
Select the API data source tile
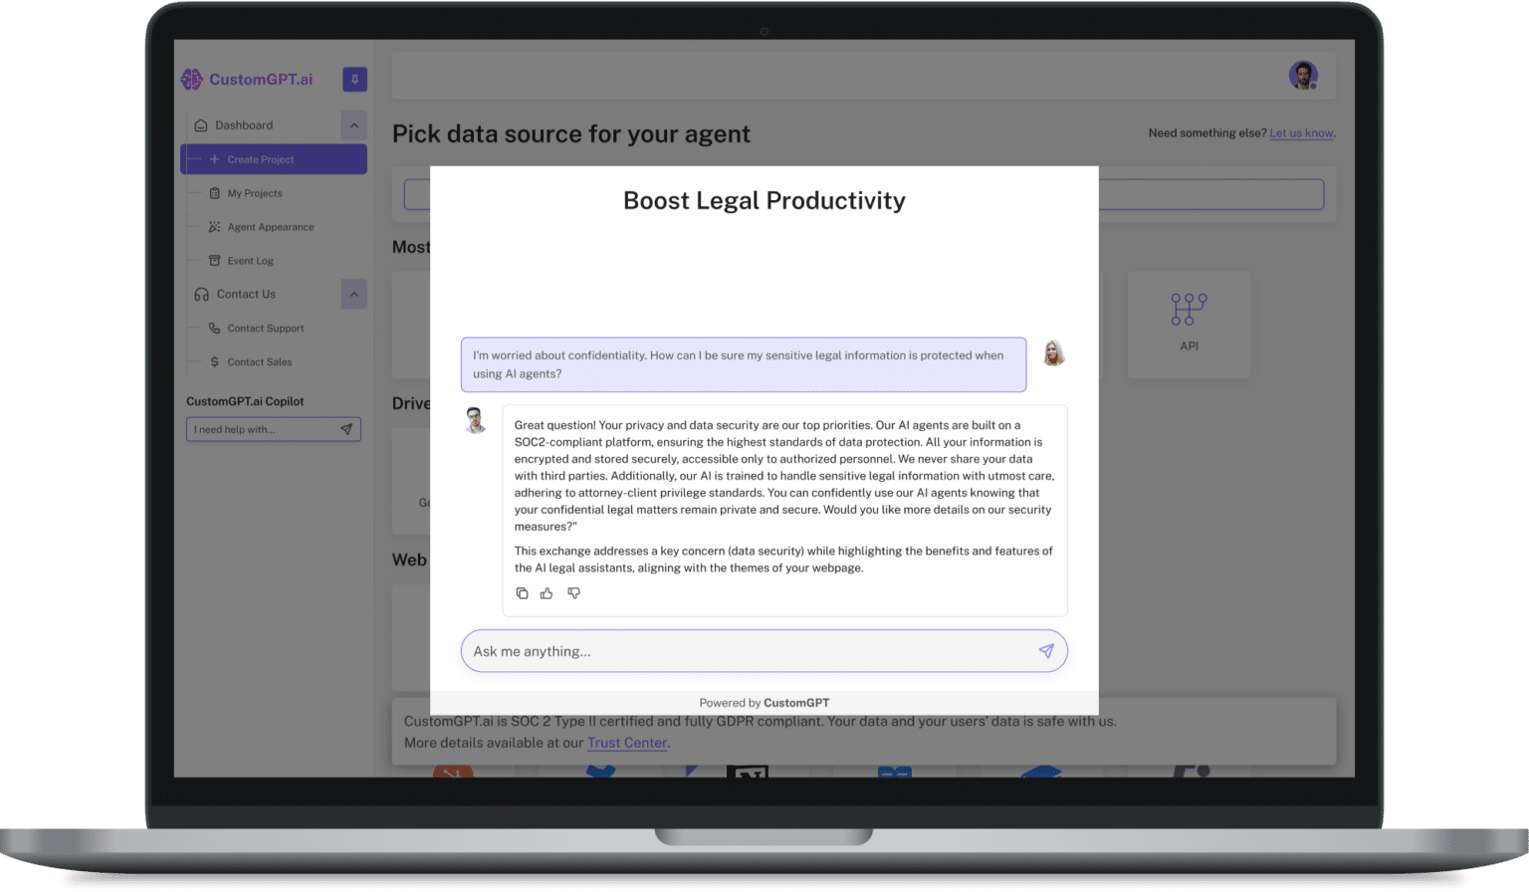coord(1189,324)
